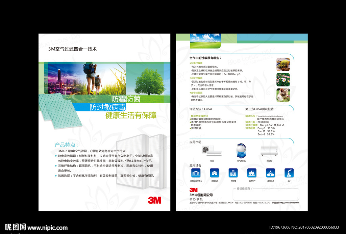Select the air purifier image (空气清新机)

coord(241,151)
